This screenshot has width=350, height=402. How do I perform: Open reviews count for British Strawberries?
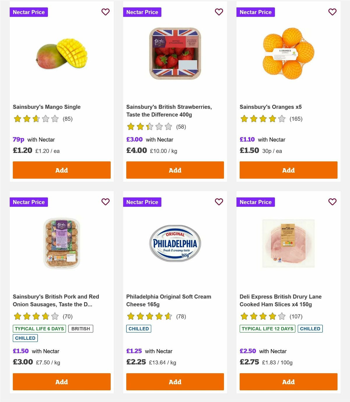tap(181, 127)
